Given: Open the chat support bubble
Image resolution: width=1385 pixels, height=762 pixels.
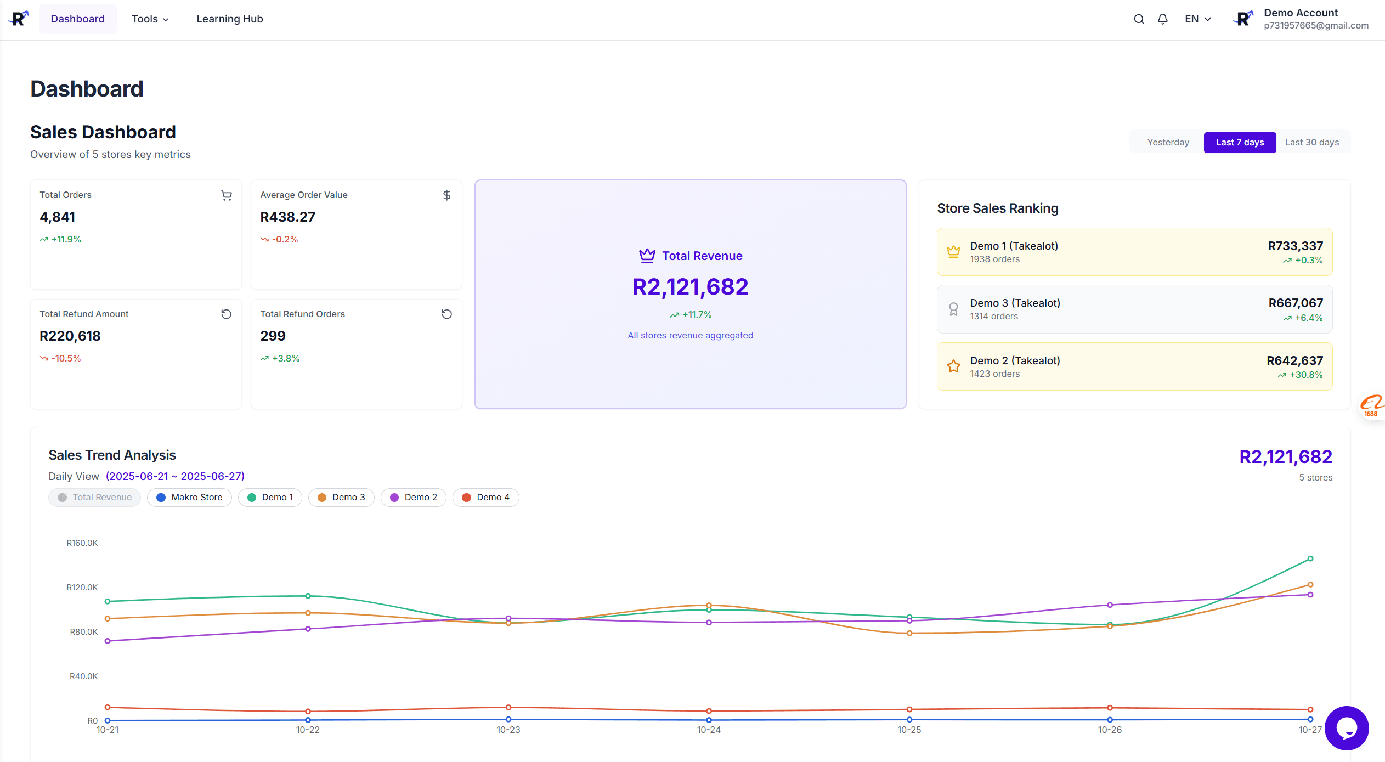Looking at the screenshot, I should pyautogui.click(x=1347, y=729).
